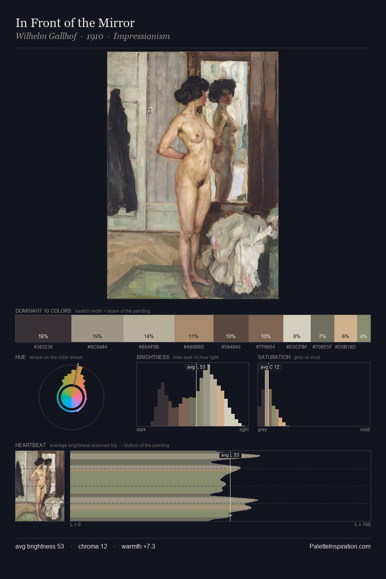The height and width of the screenshot is (579, 386).
Task: Click the style label 'Impressionism'
Action: coord(141,36)
